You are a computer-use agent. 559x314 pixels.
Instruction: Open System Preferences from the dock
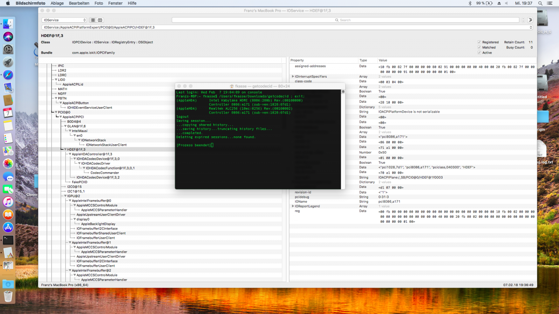8,49
